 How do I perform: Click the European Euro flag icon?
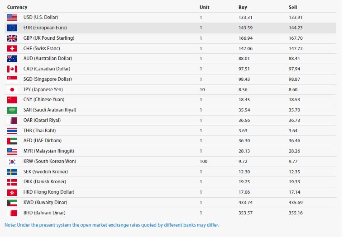12,28
